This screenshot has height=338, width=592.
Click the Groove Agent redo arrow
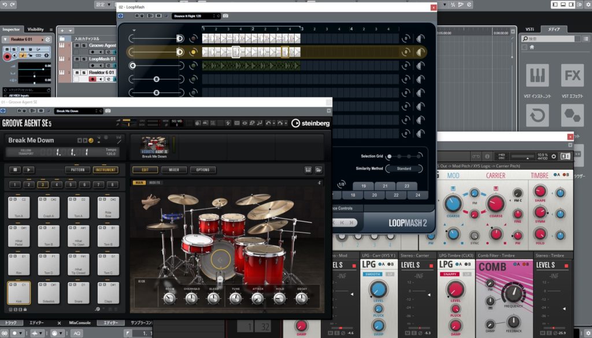pos(280,123)
